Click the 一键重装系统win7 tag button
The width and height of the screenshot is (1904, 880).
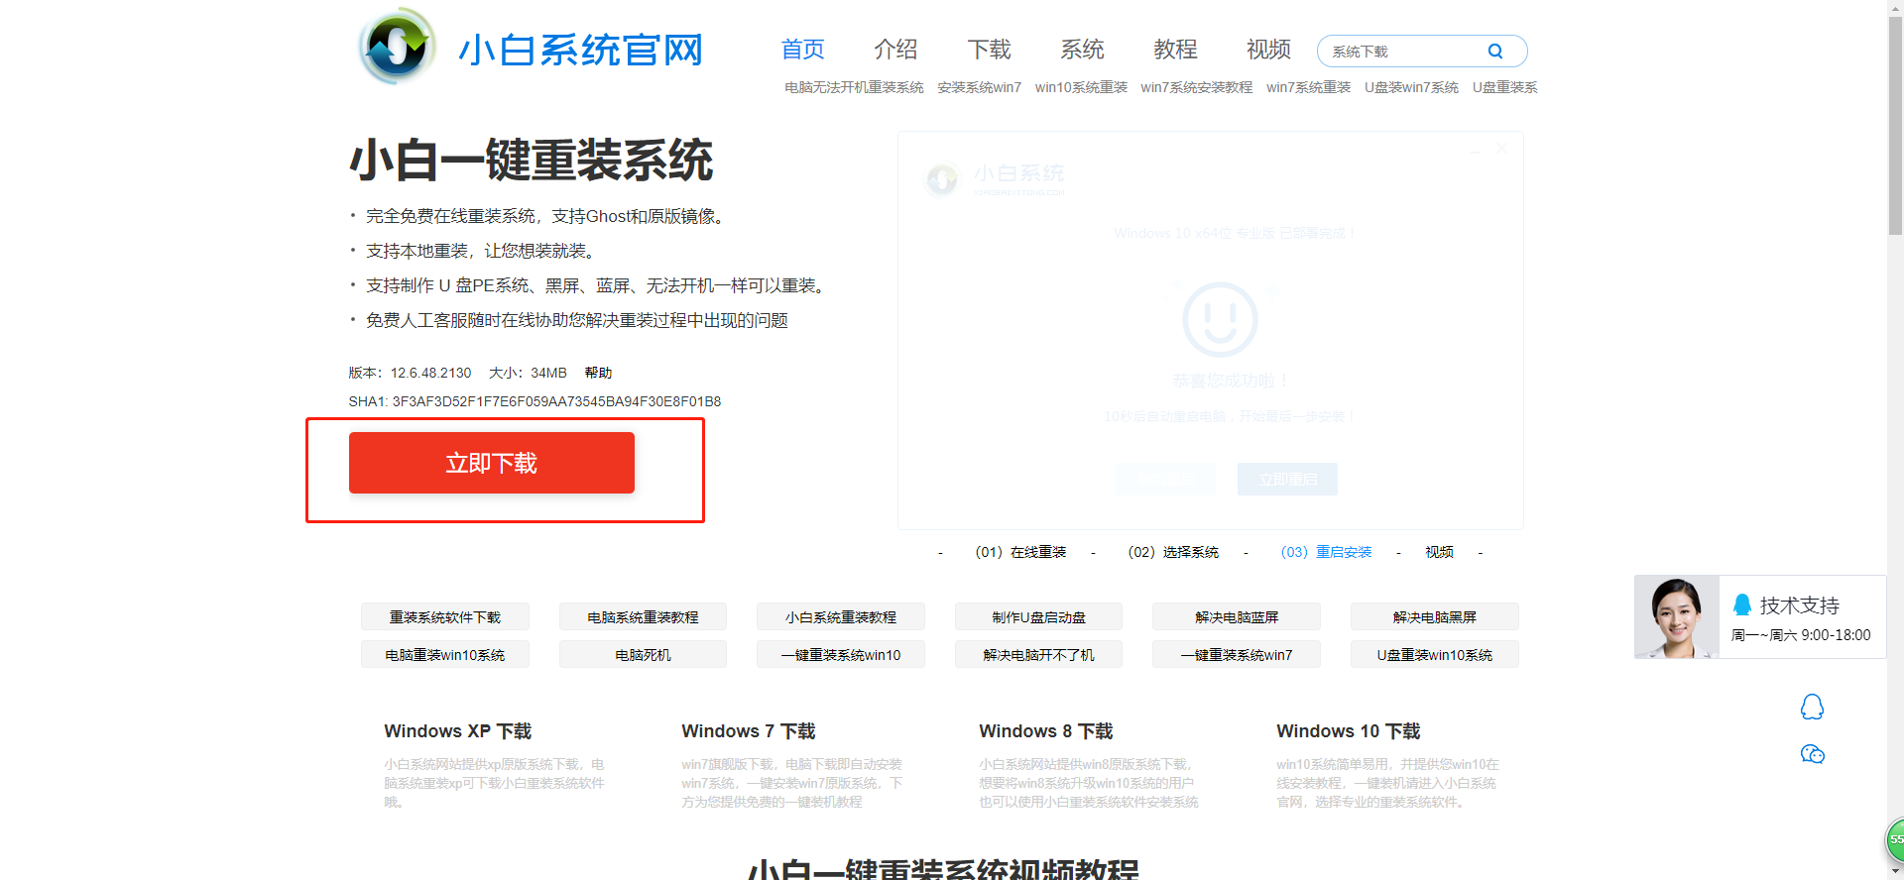point(1237,654)
